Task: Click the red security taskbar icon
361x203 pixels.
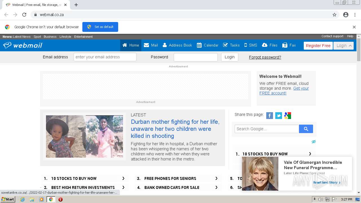Action: (x=60, y=199)
